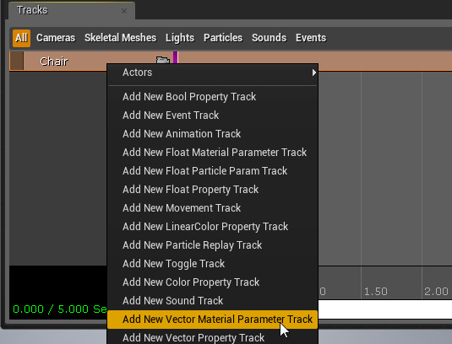Choose Add New Color Property Track
The height and width of the screenshot is (344, 452).
click(213, 282)
